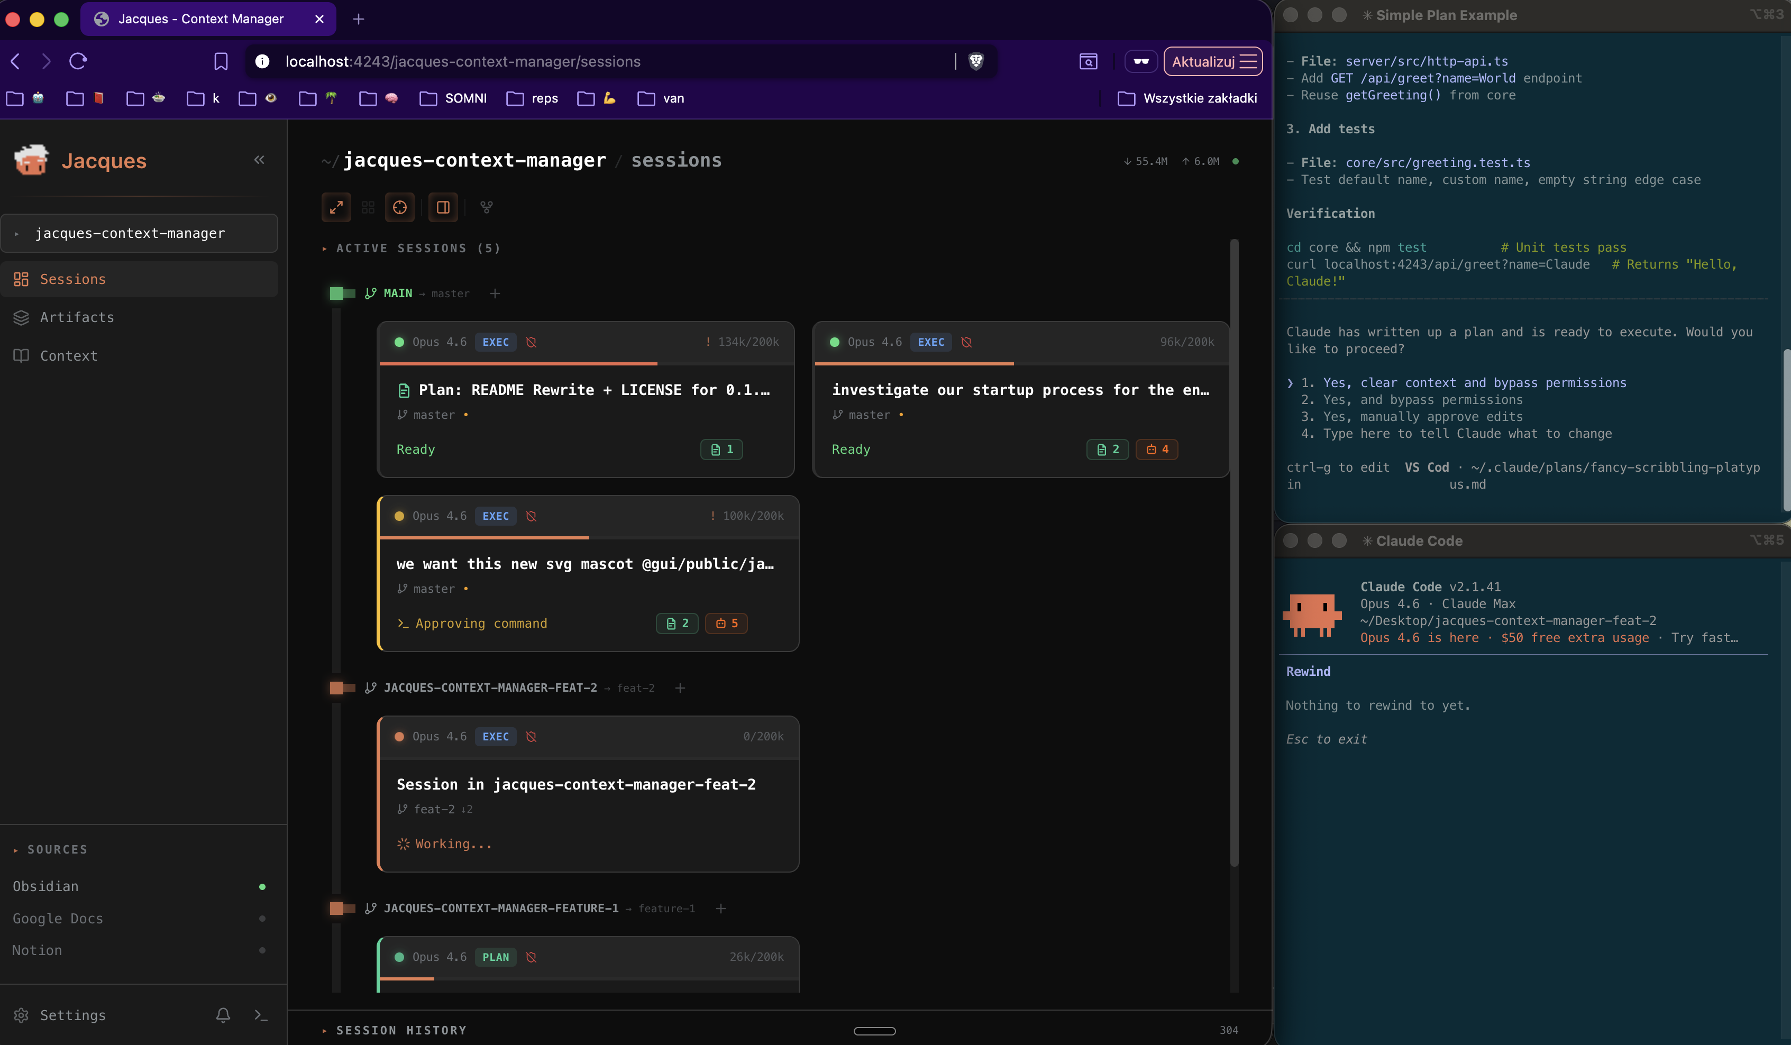This screenshot has width=1791, height=1045.
Task: Click the Google Docs source row
Action: 139,919
